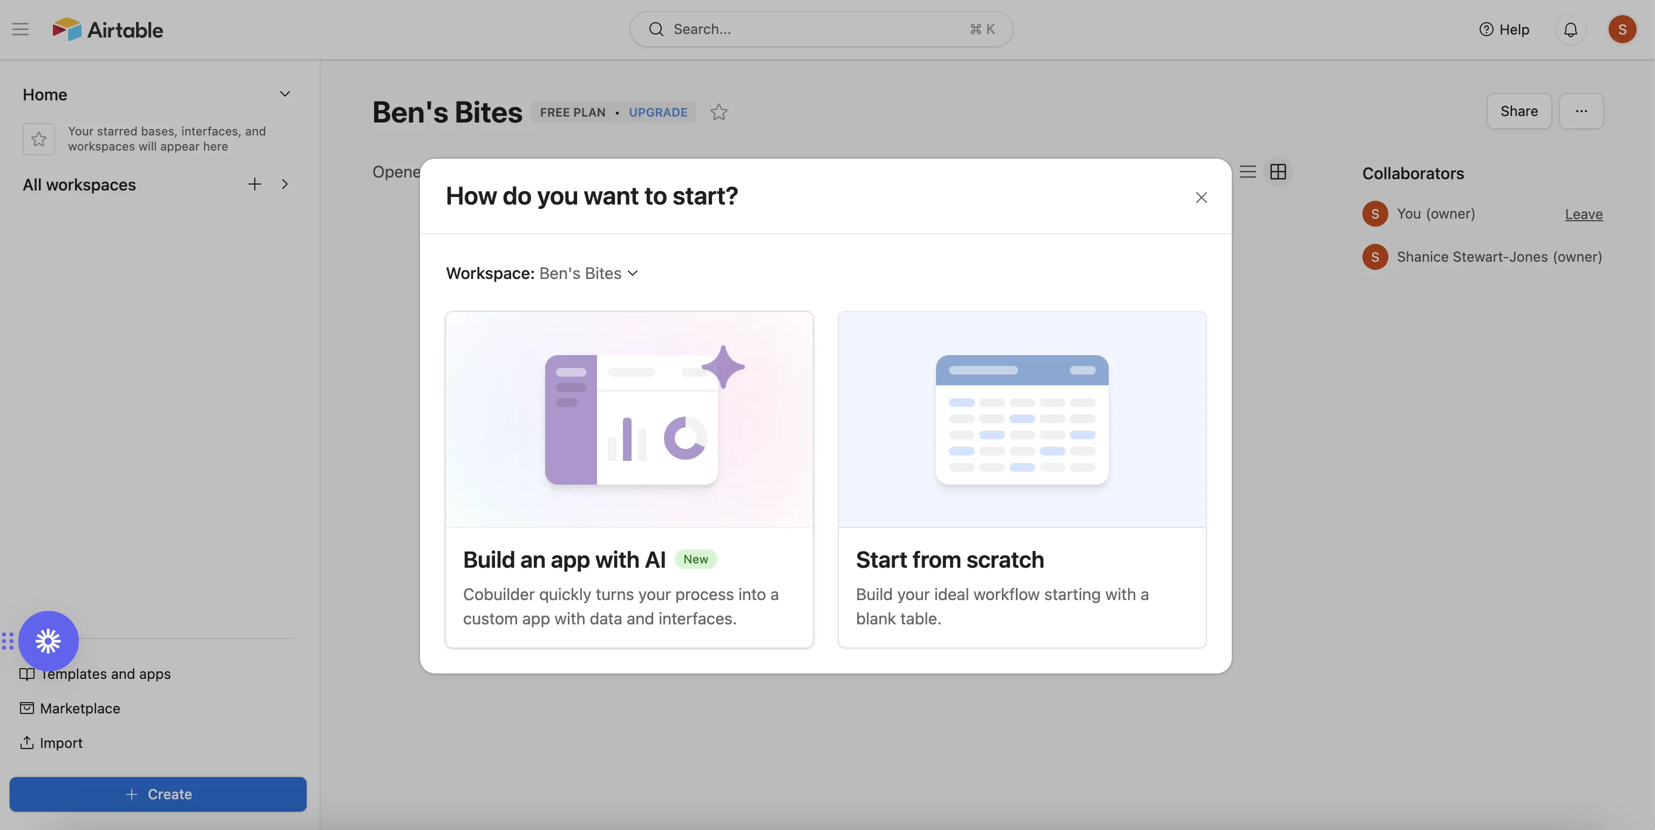Open the hamburger sidebar menu
The image size is (1655, 830).
pos(21,29)
